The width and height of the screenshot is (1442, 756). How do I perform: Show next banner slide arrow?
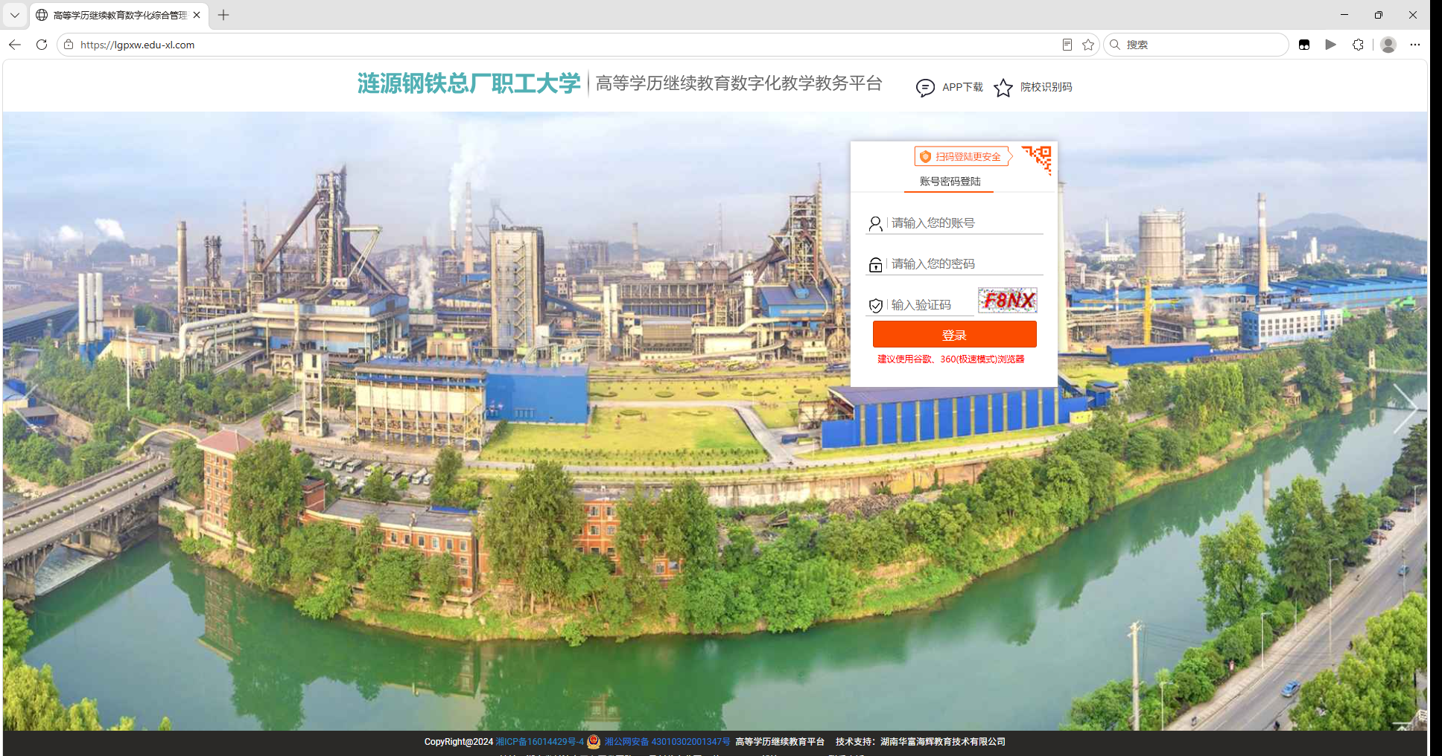(x=1405, y=408)
